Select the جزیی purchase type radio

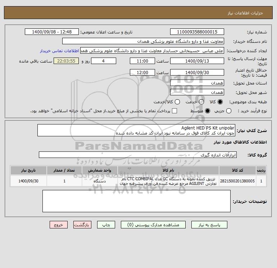[229, 111]
